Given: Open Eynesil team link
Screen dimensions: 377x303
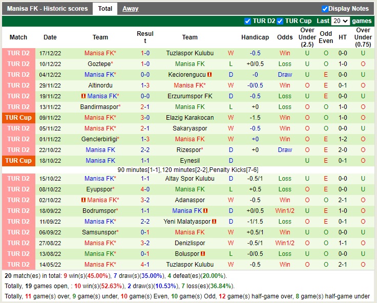Looking at the screenshot, I should tap(190, 161).
